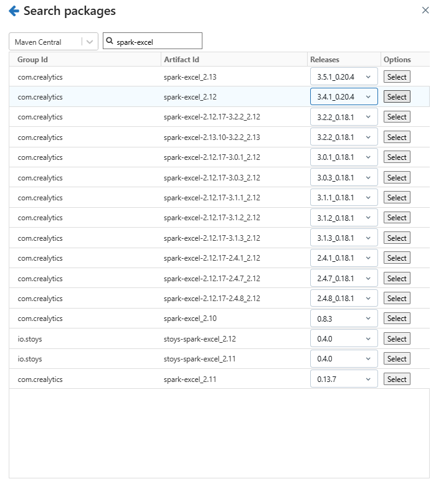The height and width of the screenshot is (484, 436).
Task: Click the search magnifier icon
Action: [x=110, y=40]
